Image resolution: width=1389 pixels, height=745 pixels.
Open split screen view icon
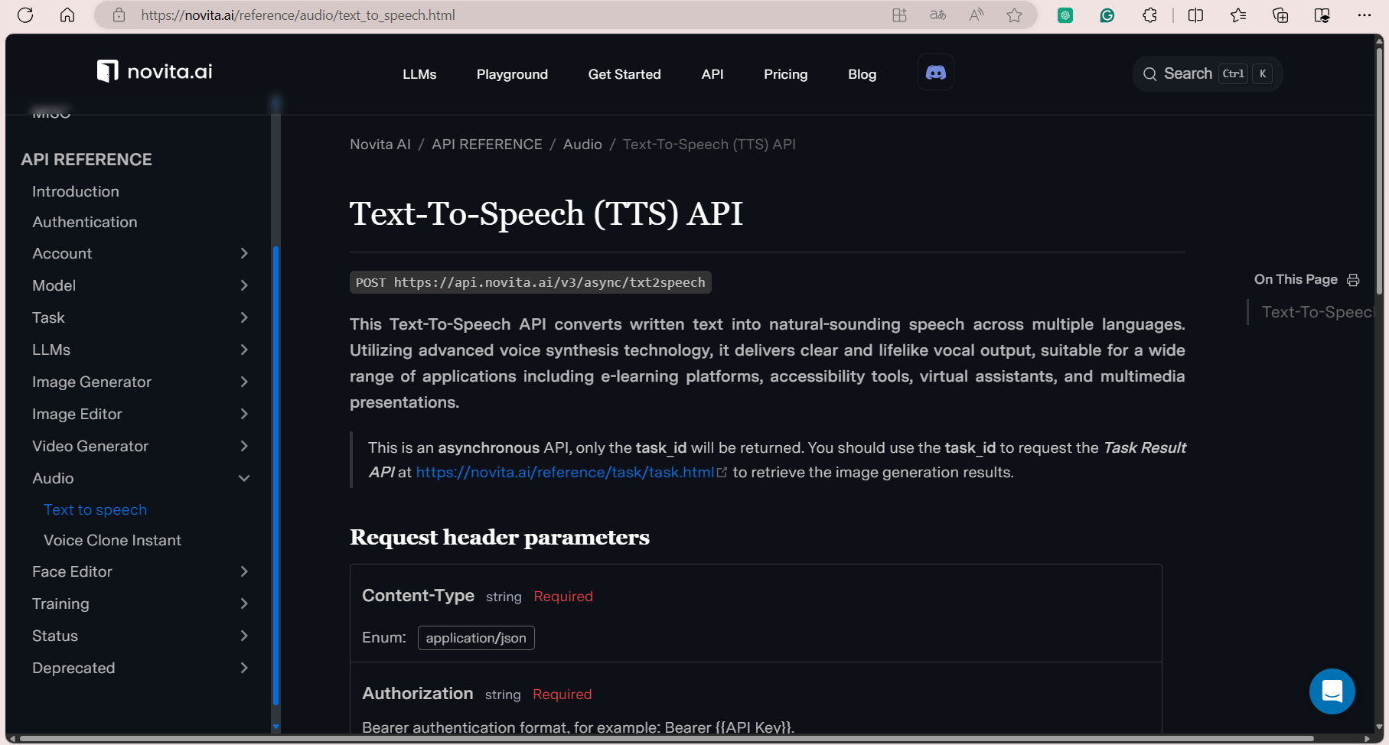1195,15
